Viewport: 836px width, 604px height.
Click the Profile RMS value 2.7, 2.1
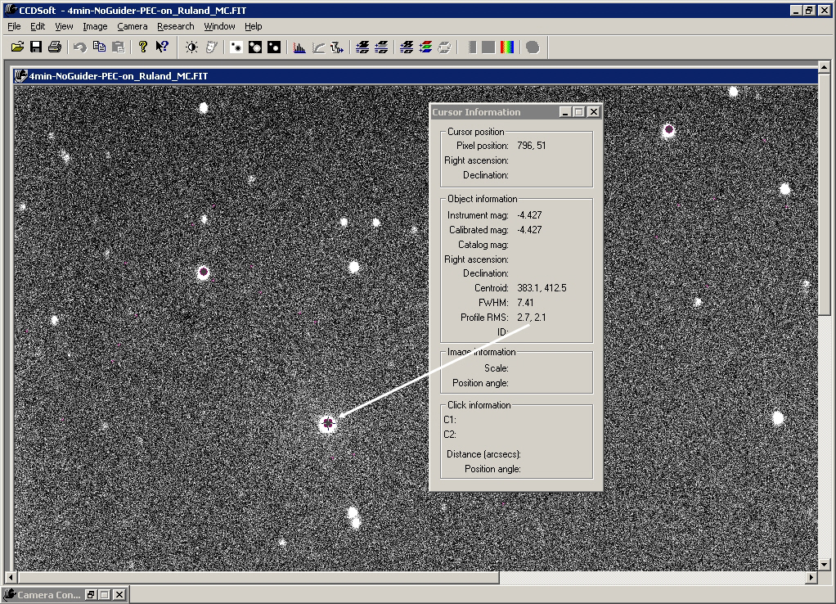point(532,318)
